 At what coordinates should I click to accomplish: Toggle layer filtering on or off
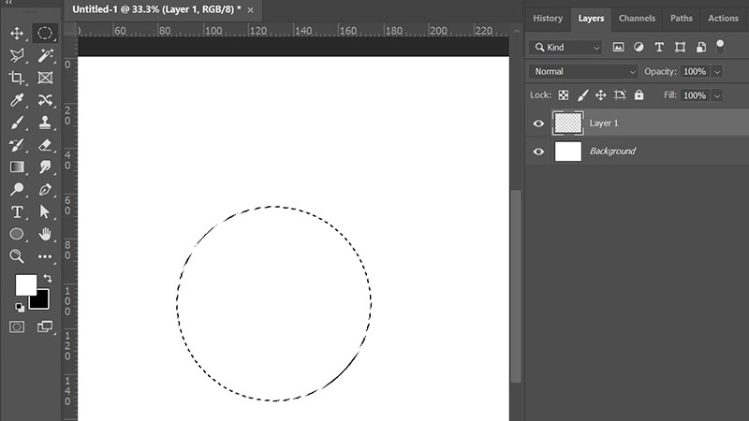(x=720, y=46)
